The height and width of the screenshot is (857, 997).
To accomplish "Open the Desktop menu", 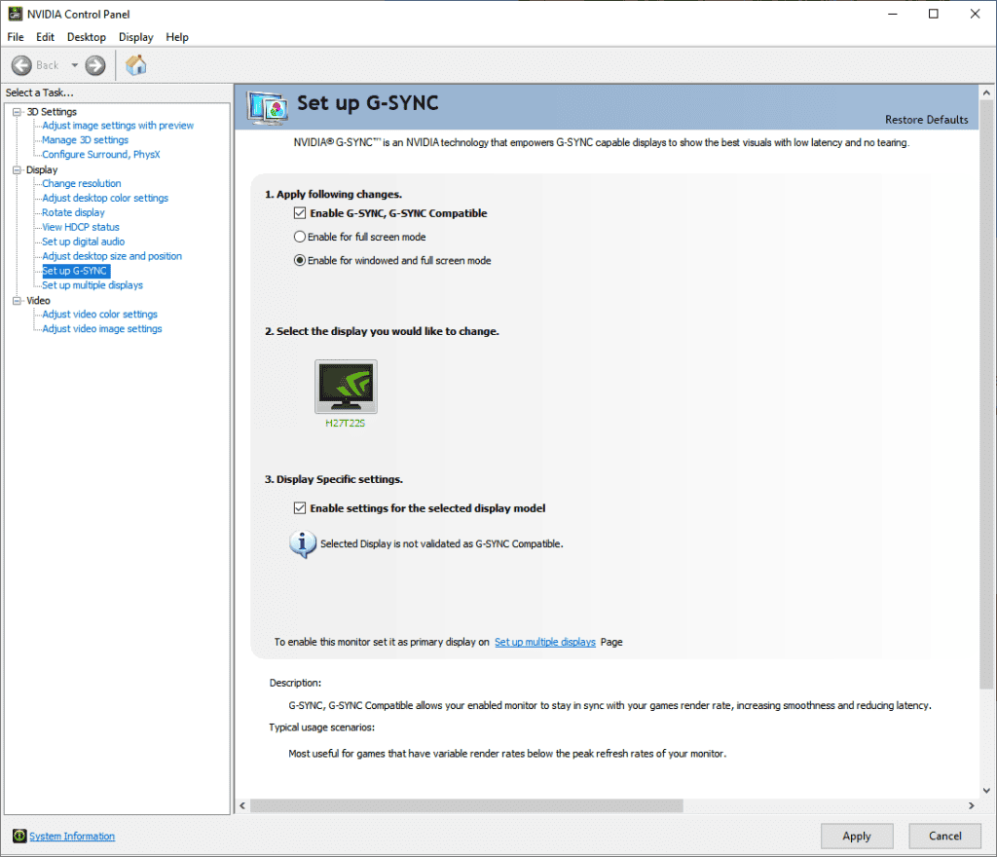I will [86, 37].
